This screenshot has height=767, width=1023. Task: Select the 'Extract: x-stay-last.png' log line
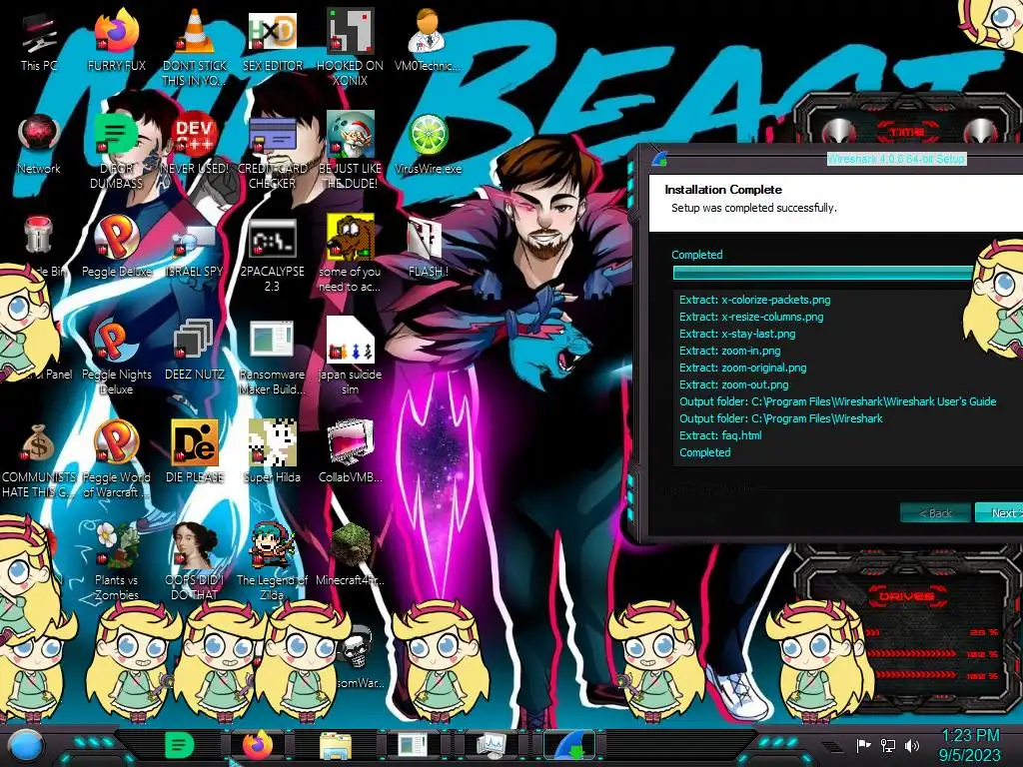tap(737, 334)
